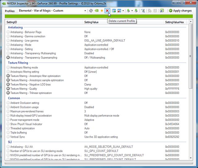Select the Anisotropic filtering mode row
Image resolution: width=198 pixels, height=168 pixels.
[x=96, y=68]
